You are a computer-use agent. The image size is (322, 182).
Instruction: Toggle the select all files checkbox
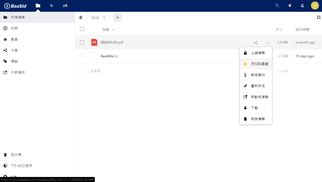click(82, 29)
